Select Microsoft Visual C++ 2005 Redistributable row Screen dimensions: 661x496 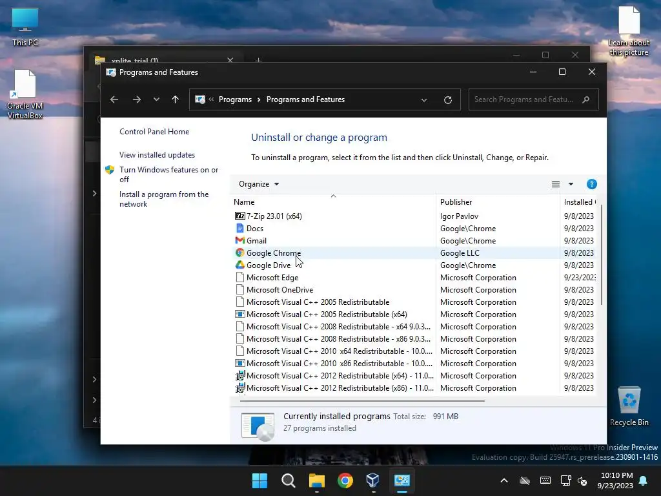[414, 302]
